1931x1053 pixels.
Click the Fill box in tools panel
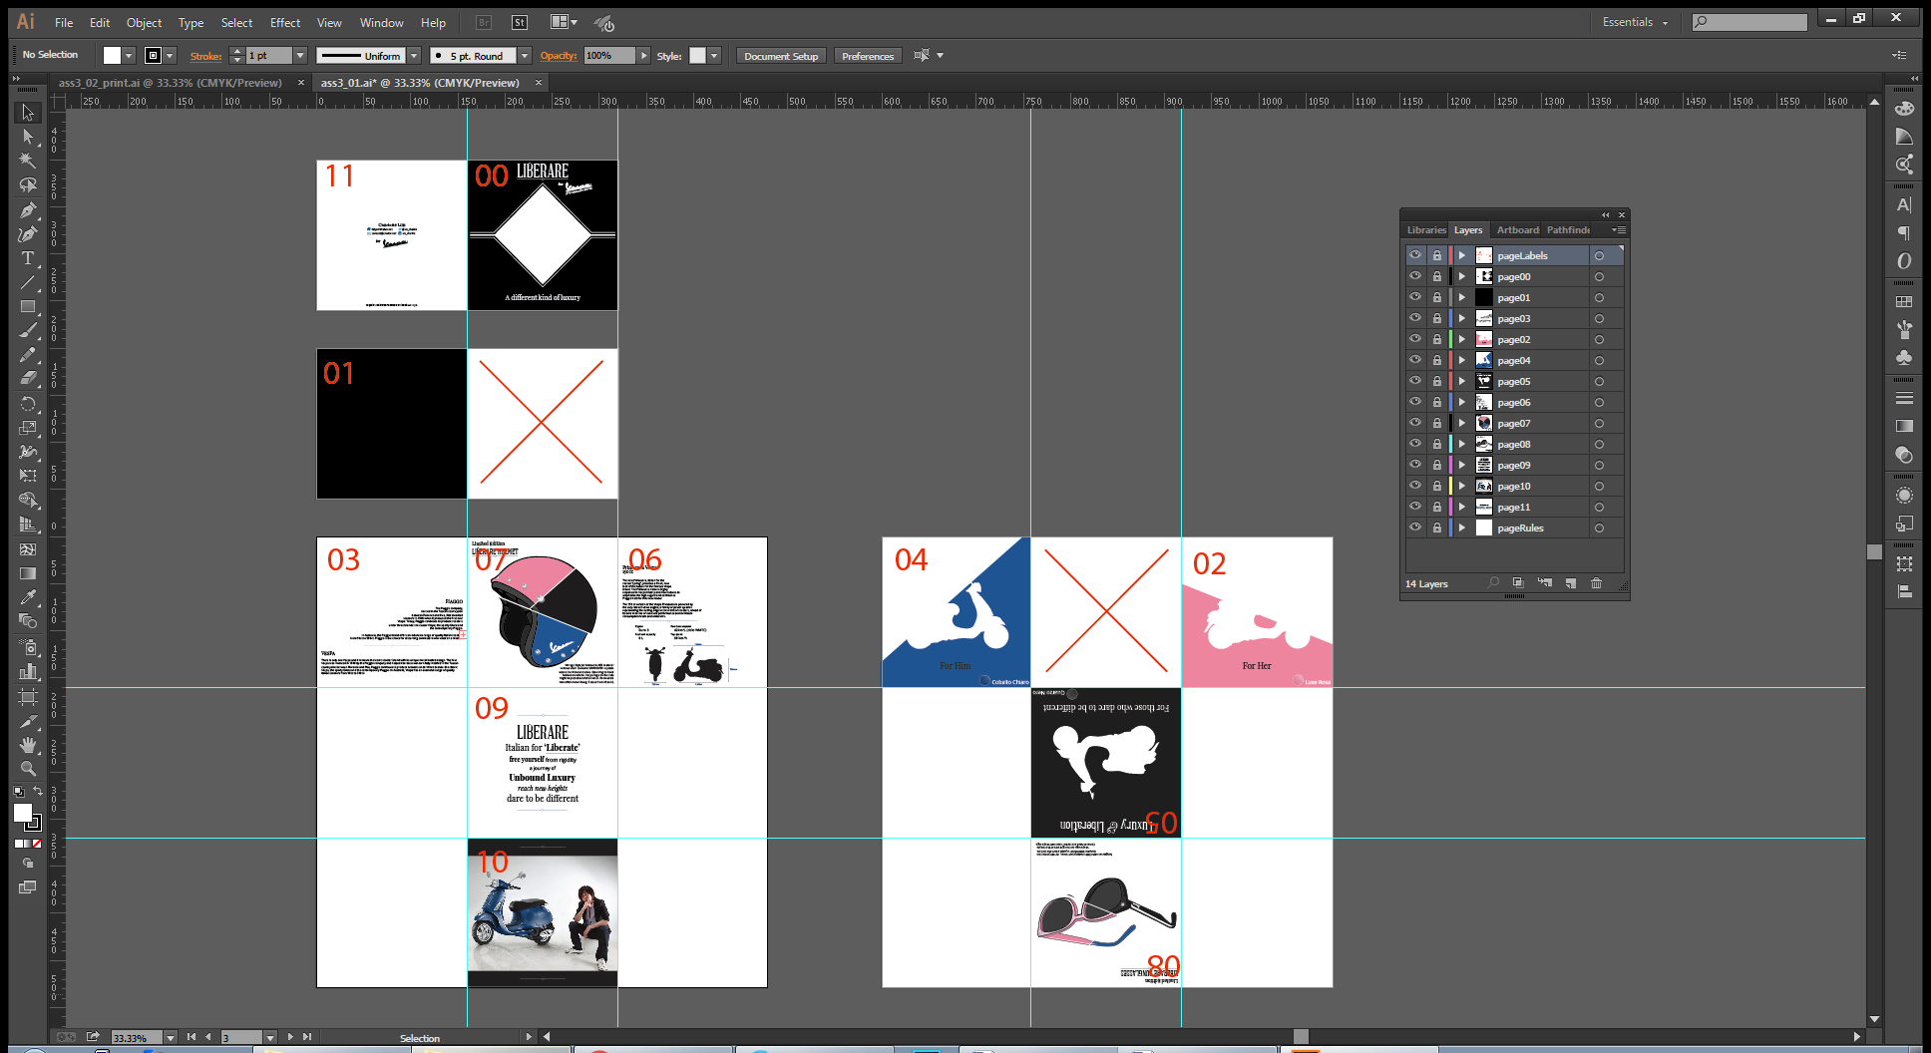point(22,813)
